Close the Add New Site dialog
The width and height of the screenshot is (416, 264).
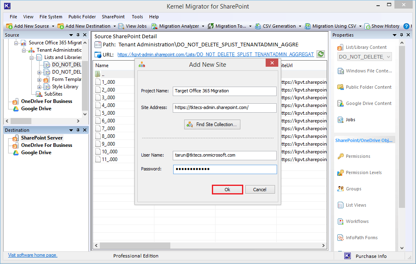[272, 63]
